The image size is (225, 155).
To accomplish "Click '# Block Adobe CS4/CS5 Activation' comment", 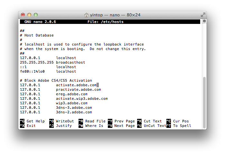I will coord(56,80).
